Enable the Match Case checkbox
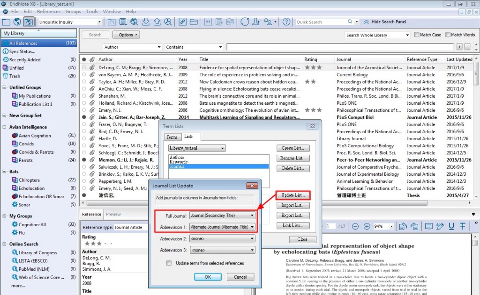The image size is (480, 295). click(x=417, y=35)
